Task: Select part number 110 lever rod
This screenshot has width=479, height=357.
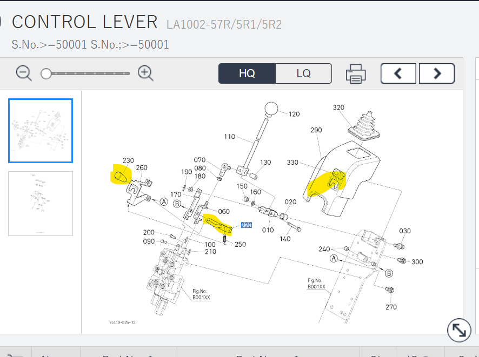Action: click(229, 137)
